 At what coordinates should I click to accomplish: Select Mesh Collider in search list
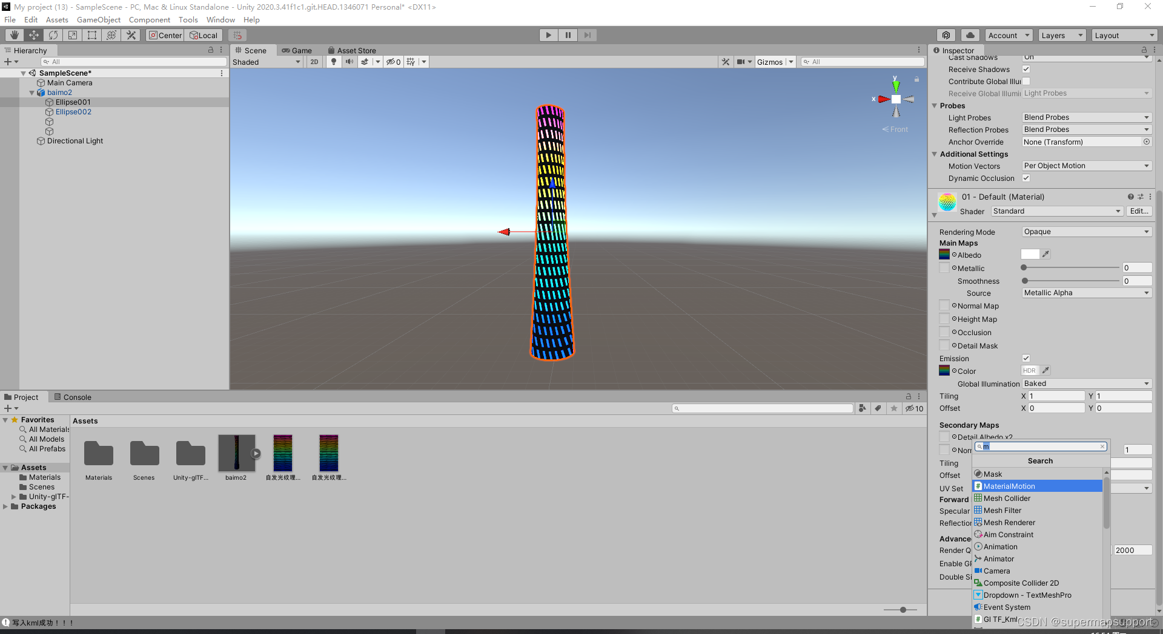pyautogui.click(x=1037, y=498)
